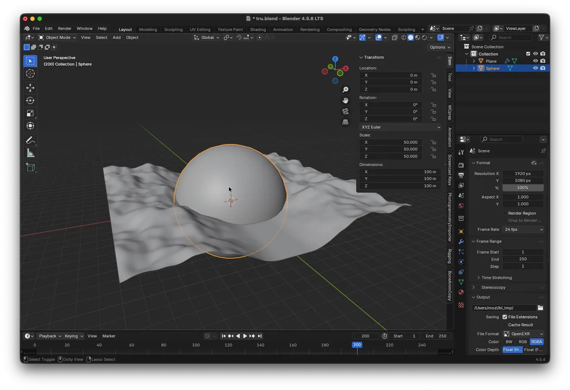This screenshot has width=570, height=390.
Task: Open the Object Mode dropdown
Action: point(57,37)
